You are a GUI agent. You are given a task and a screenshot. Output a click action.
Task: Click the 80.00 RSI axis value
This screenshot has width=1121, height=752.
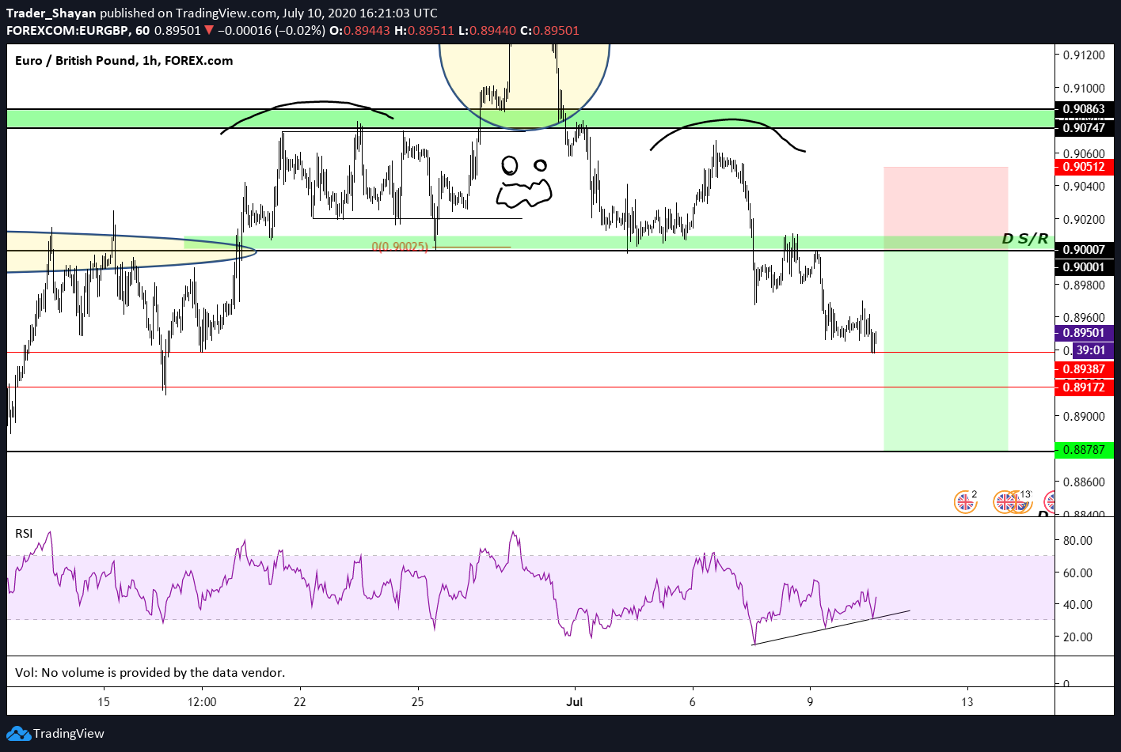[x=1077, y=541]
